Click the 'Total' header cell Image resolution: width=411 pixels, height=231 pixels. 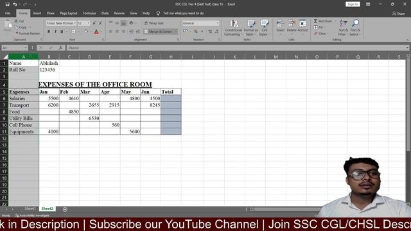coord(171,92)
